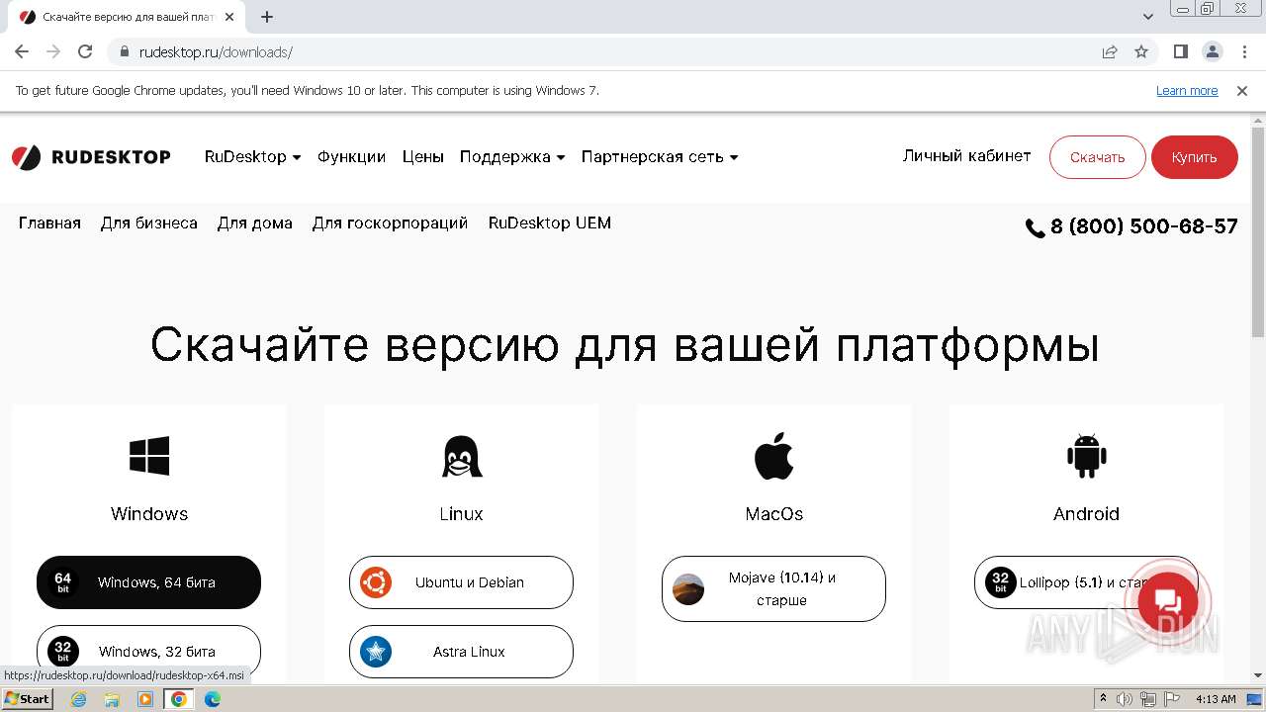This screenshot has width=1266, height=712.
Task: Open the red chat support bubble
Action: (x=1167, y=602)
